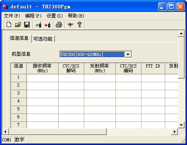Minimize the TH2300Pgm window

point(162,7)
